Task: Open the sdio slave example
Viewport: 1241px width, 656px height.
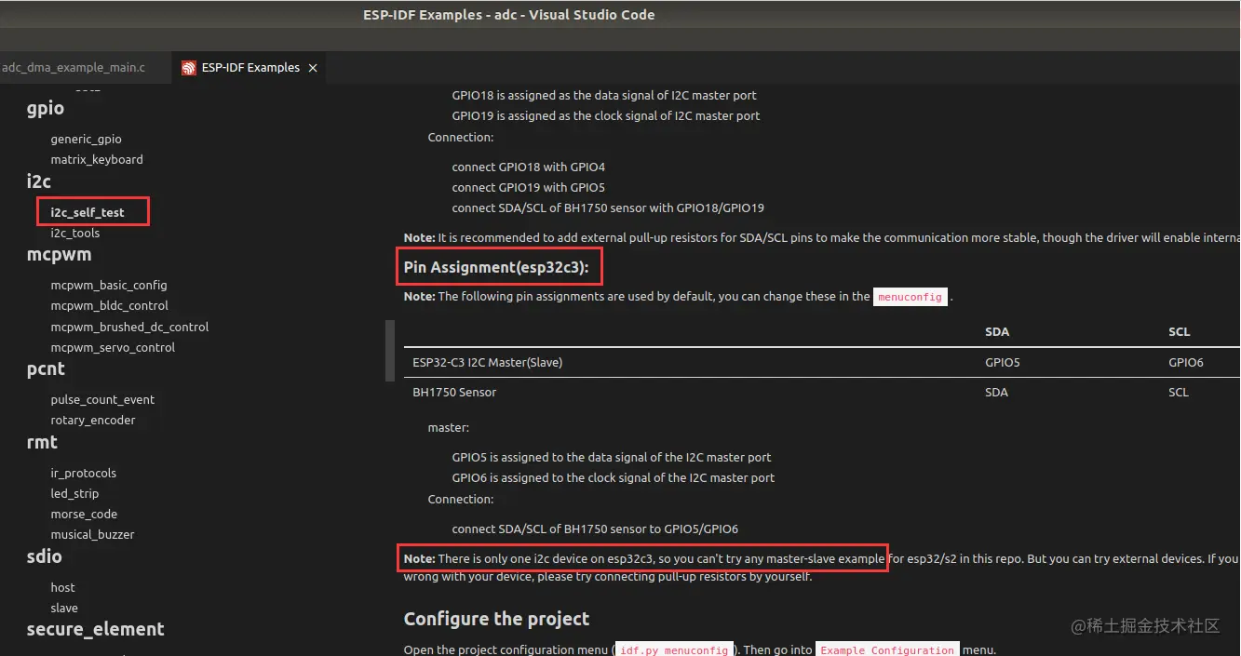Action: [64, 608]
